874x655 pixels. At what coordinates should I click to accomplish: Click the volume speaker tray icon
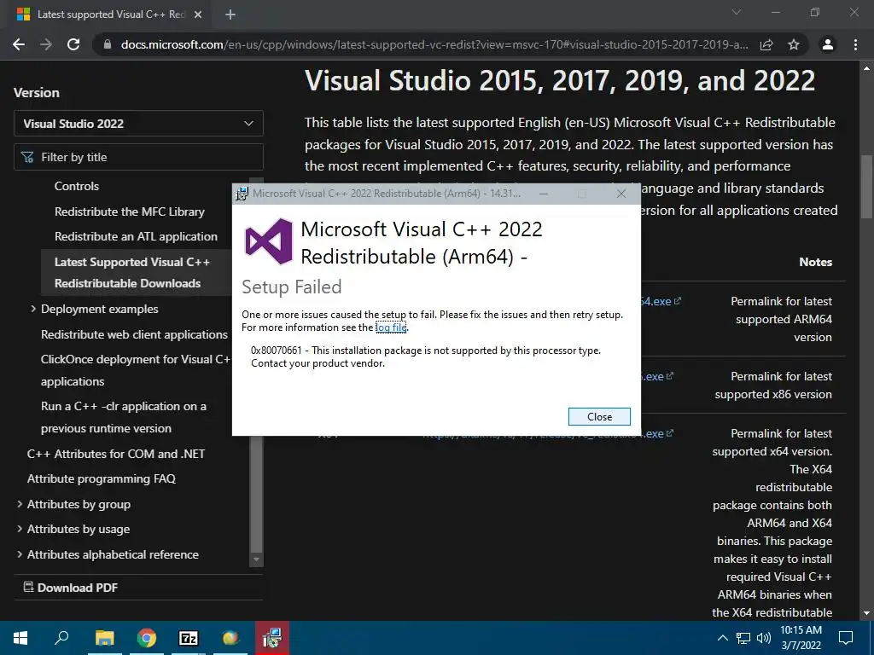click(764, 638)
